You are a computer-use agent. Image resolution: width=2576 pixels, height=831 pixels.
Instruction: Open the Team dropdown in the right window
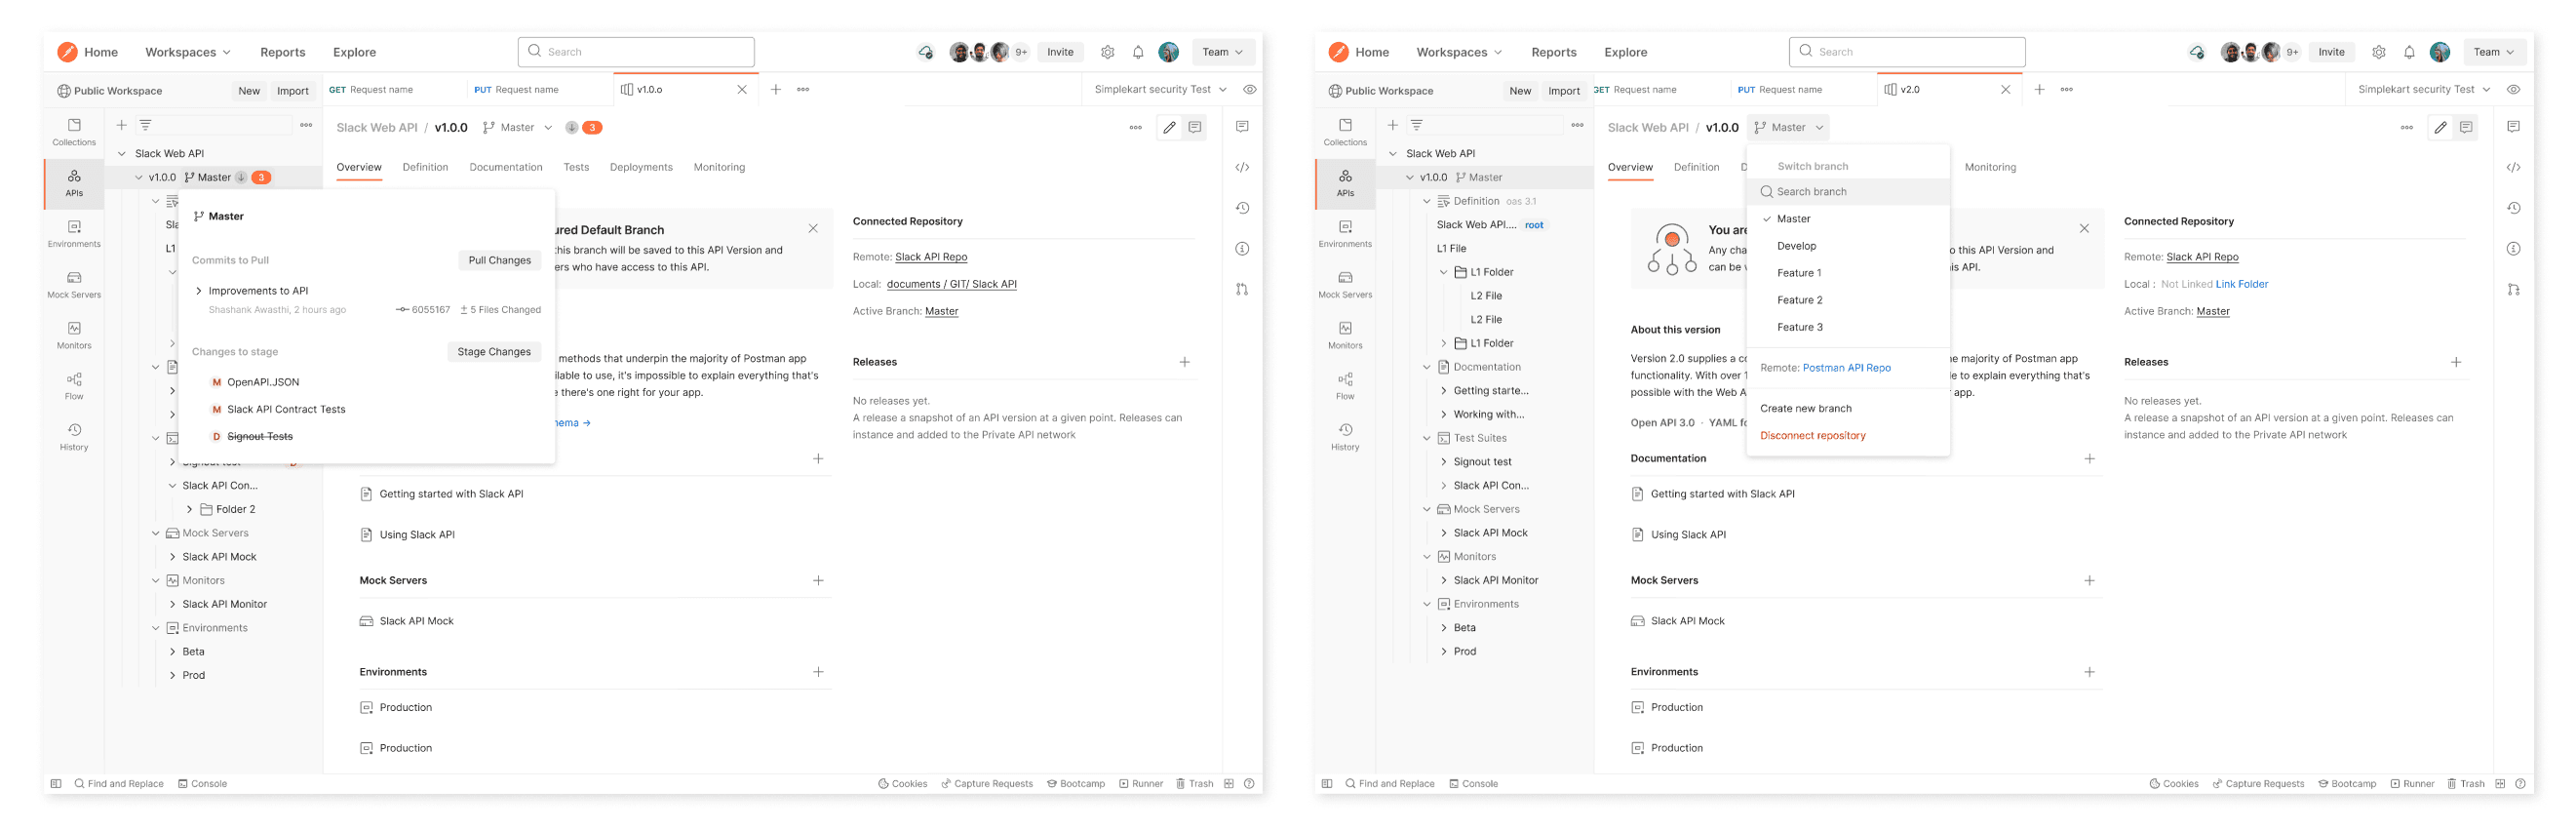(2494, 52)
